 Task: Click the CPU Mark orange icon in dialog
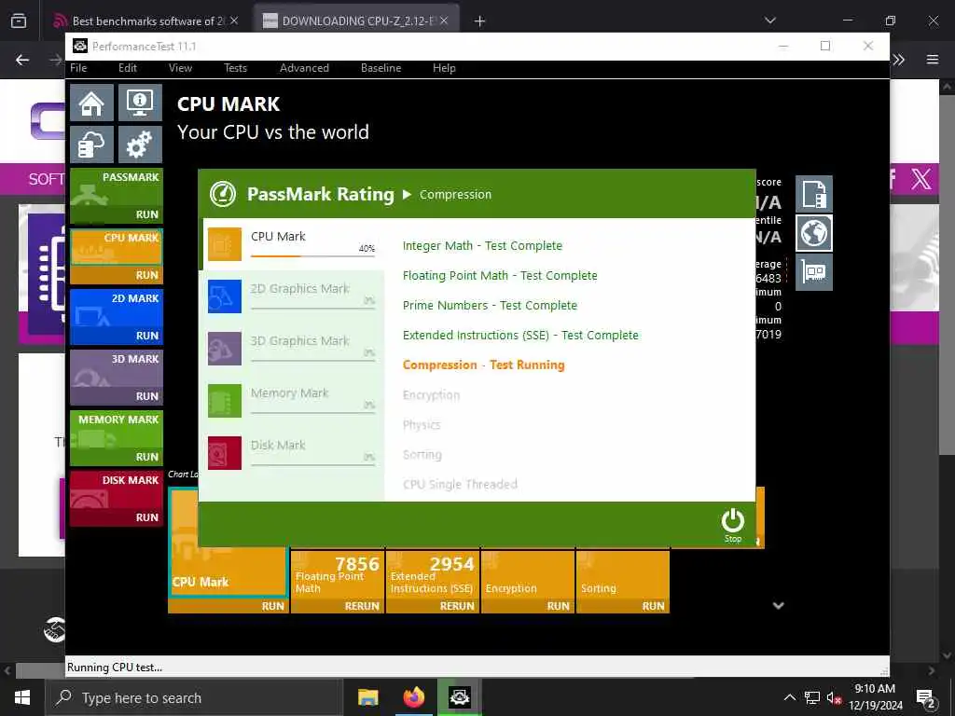click(x=225, y=244)
